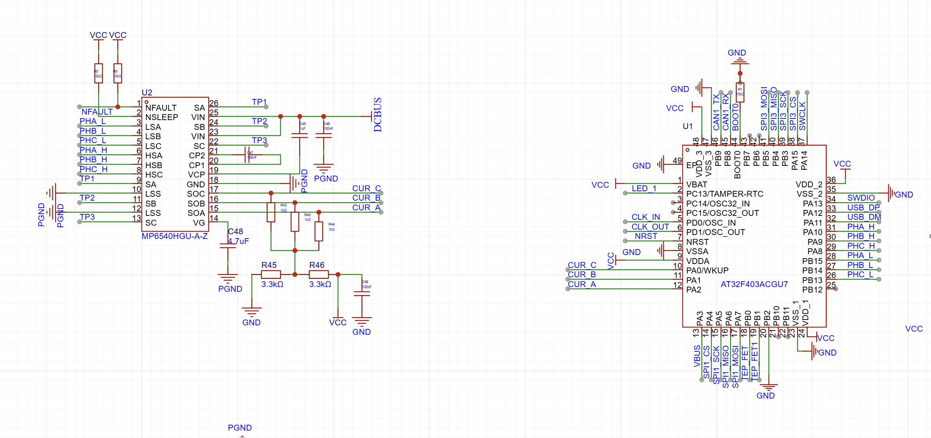Click the DCBUS net port label
Image resolution: width=931 pixels, height=438 pixels.
click(x=377, y=115)
